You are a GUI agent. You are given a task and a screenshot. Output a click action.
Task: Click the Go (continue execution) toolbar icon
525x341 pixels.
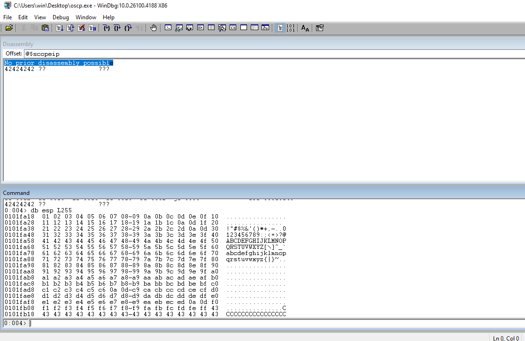[x=60, y=28]
